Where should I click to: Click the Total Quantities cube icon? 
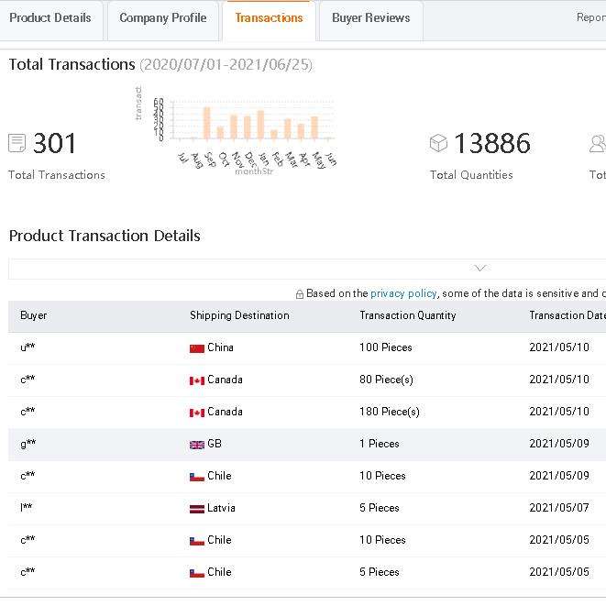pos(438,143)
